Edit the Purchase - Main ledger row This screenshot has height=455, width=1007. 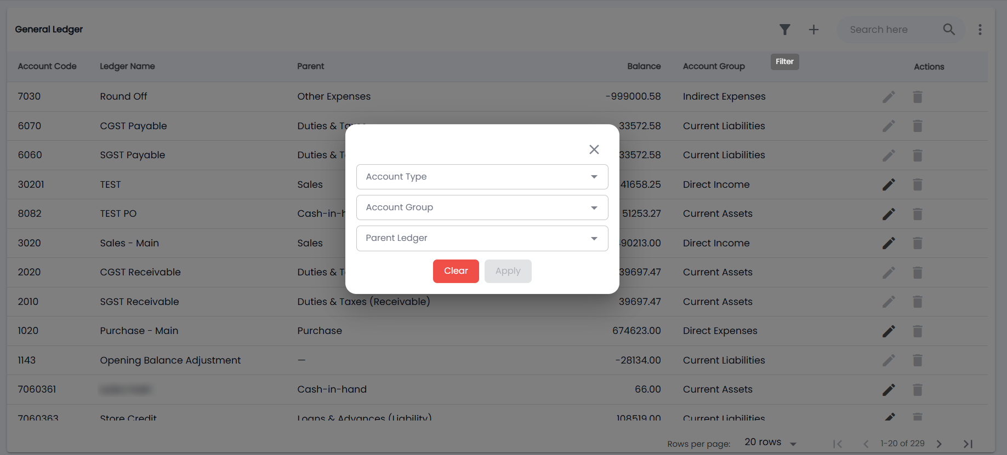889,331
